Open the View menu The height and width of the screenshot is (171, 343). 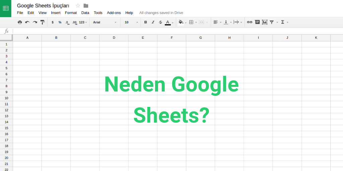click(x=43, y=13)
